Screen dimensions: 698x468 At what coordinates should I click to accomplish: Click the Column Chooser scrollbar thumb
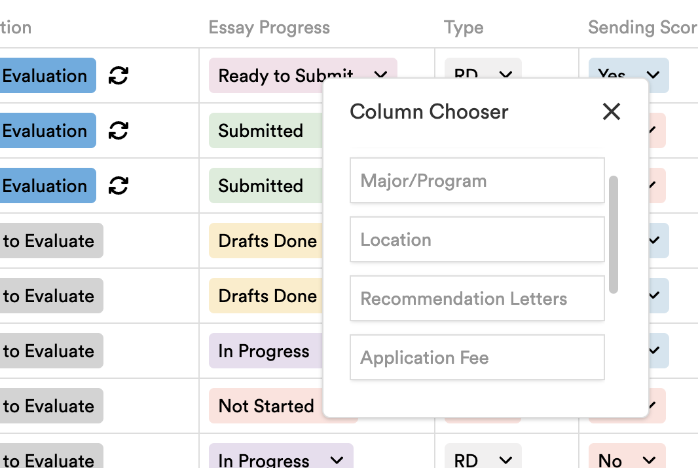click(x=614, y=235)
